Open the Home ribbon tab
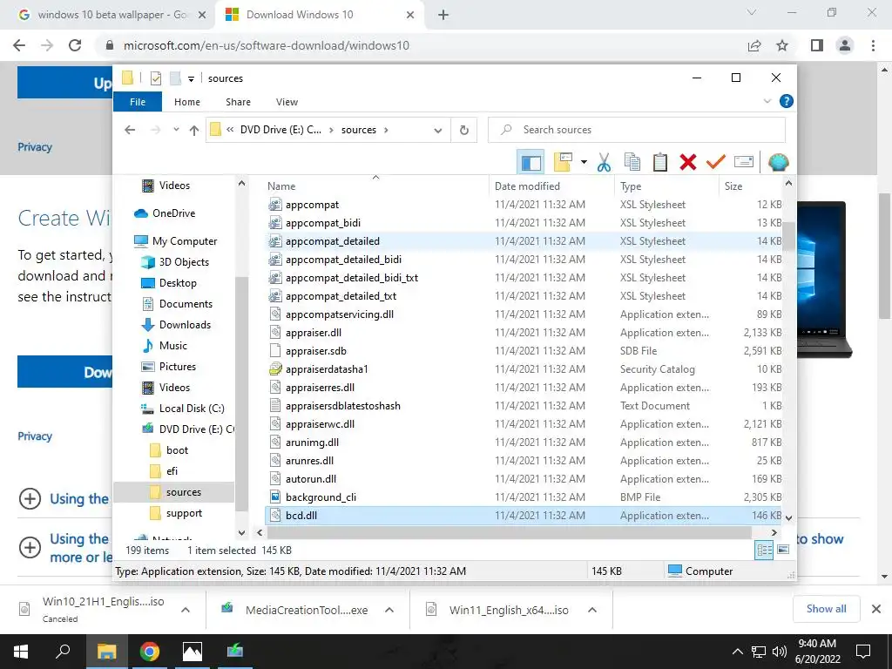892x669 pixels. coord(187,102)
